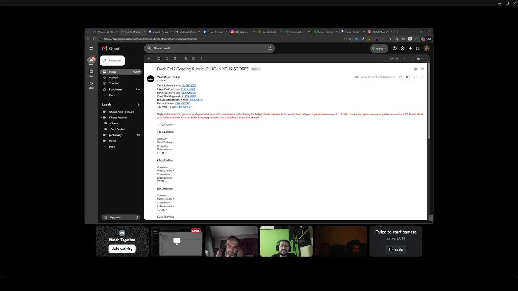Click Try again on failed camera tile
518x291 pixels.
pyautogui.click(x=396, y=249)
